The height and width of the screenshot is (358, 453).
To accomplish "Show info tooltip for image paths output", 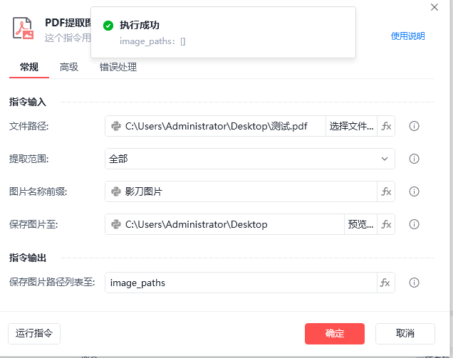I will [414, 283].
